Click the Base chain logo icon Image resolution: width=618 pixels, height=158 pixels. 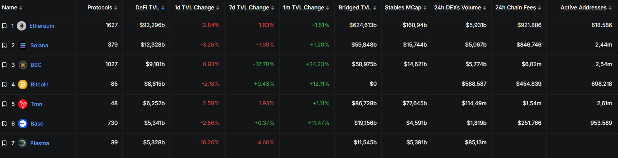[x=23, y=124]
